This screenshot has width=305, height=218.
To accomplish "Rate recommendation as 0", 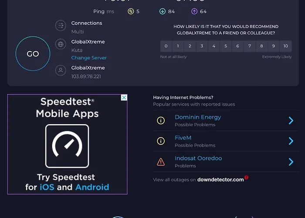I will click(166, 46).
